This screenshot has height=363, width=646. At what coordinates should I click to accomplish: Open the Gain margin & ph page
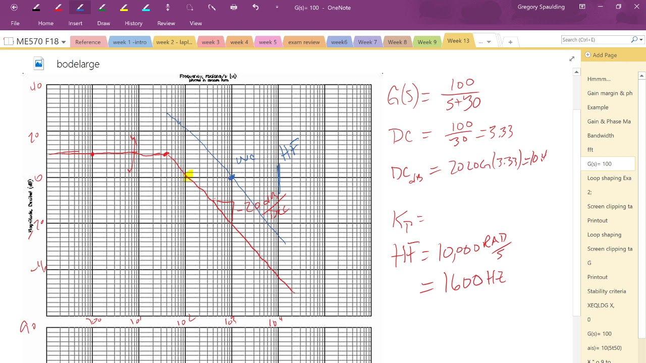pos(609,93)
